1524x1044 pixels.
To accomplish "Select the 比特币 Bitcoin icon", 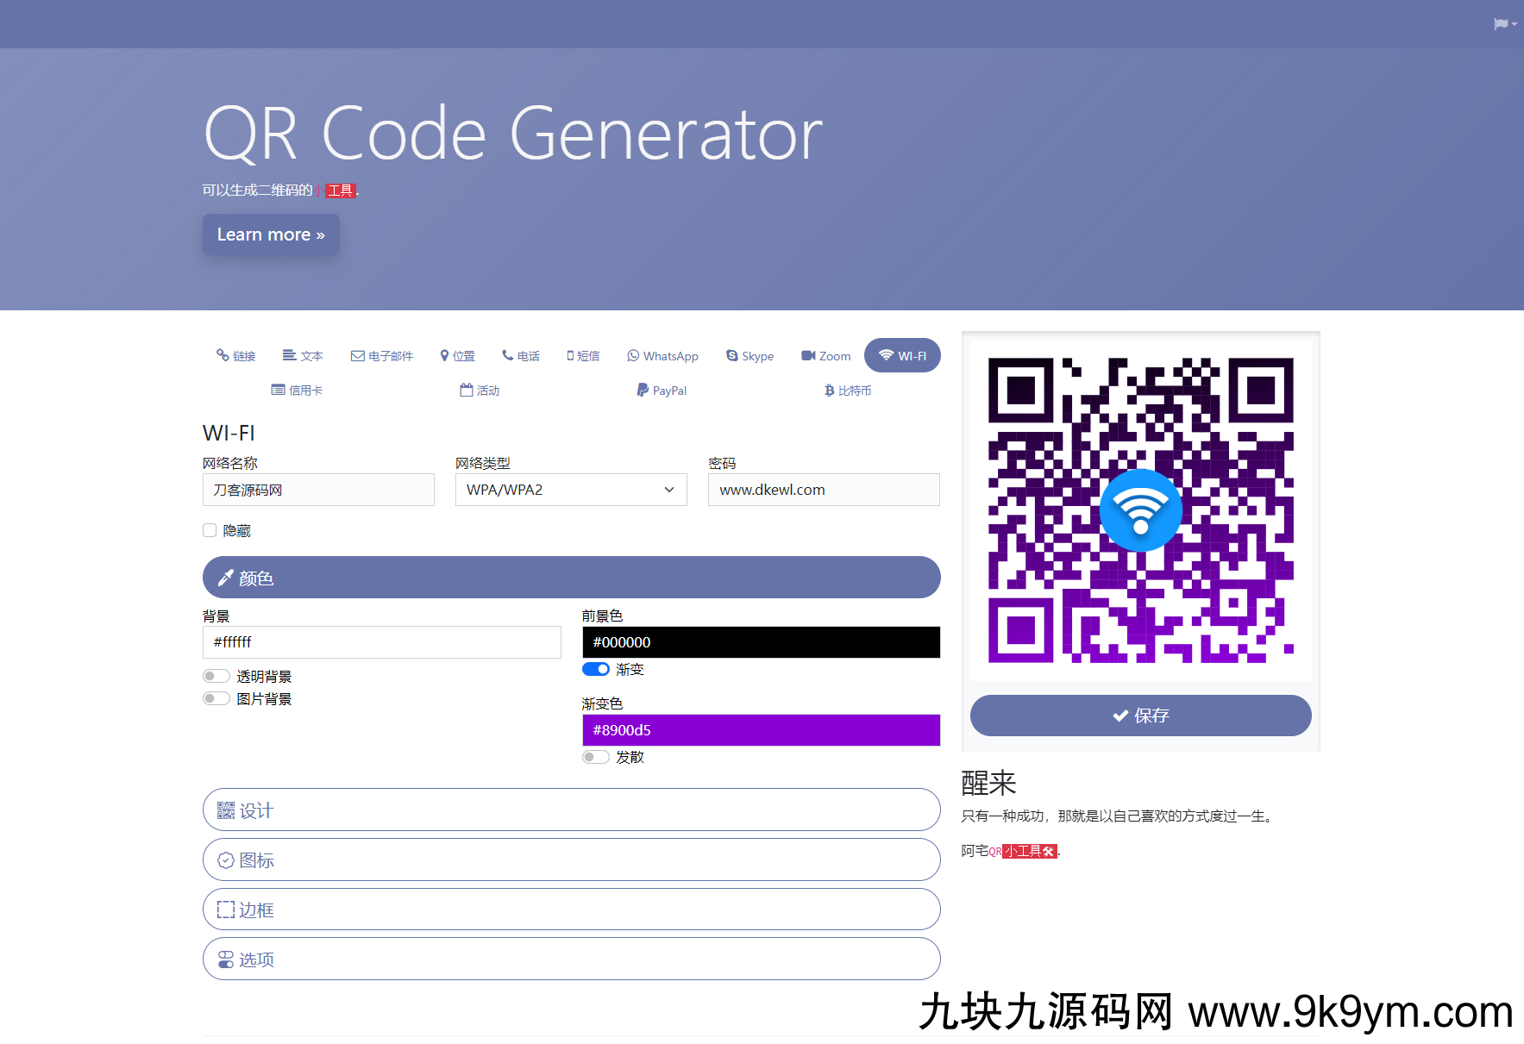I will click(829, 391).
